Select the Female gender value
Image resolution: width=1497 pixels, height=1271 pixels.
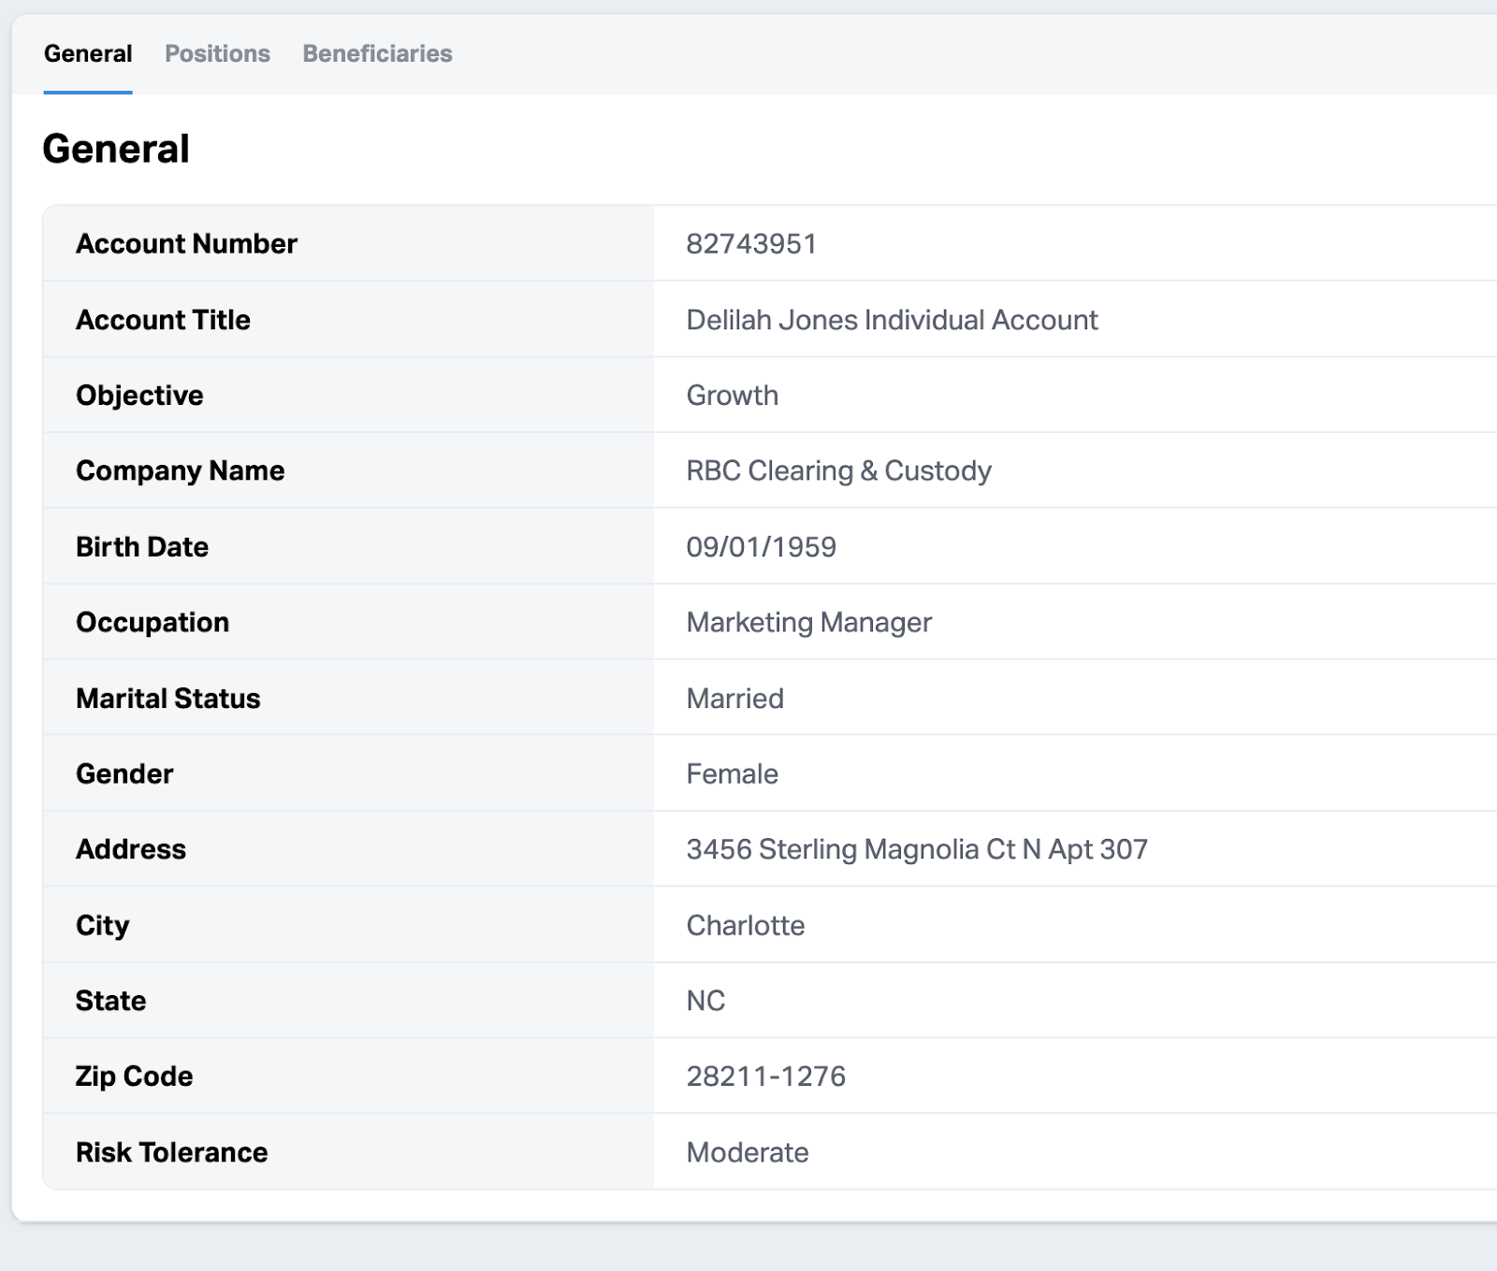coord(732,774)
